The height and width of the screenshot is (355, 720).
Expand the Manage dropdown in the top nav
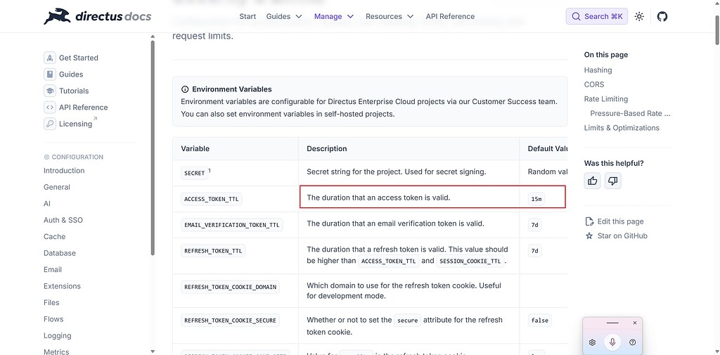334,17
